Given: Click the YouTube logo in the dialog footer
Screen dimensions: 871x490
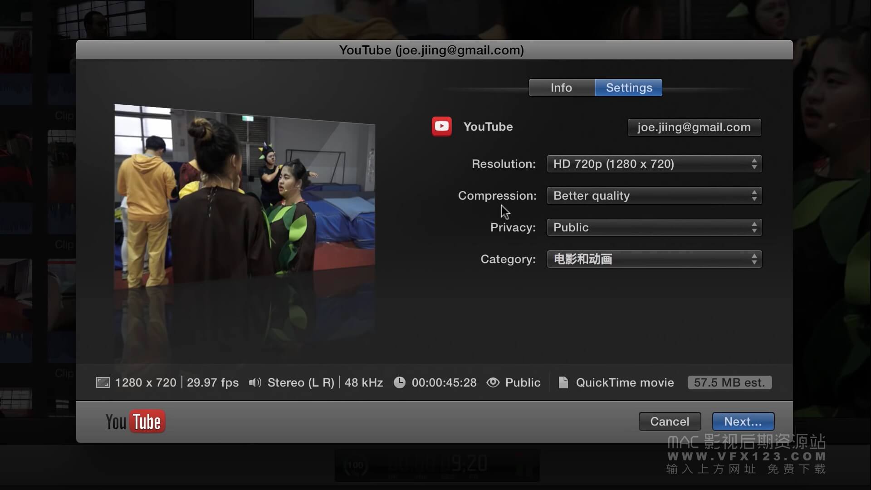Looking at the screenshot, I should [x=135, y=421].
